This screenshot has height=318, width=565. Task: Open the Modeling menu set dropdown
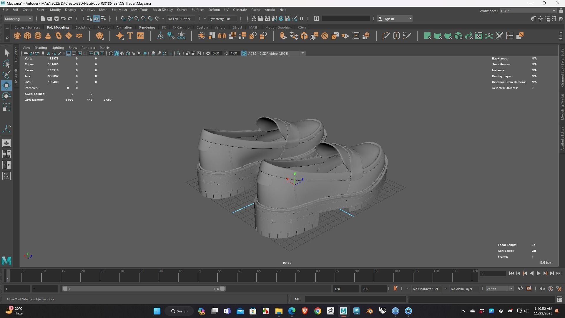click(18, 19)
